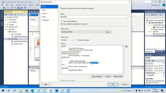
Task: Select Stored Procedure query type
Action: click(x=77, y=40)
